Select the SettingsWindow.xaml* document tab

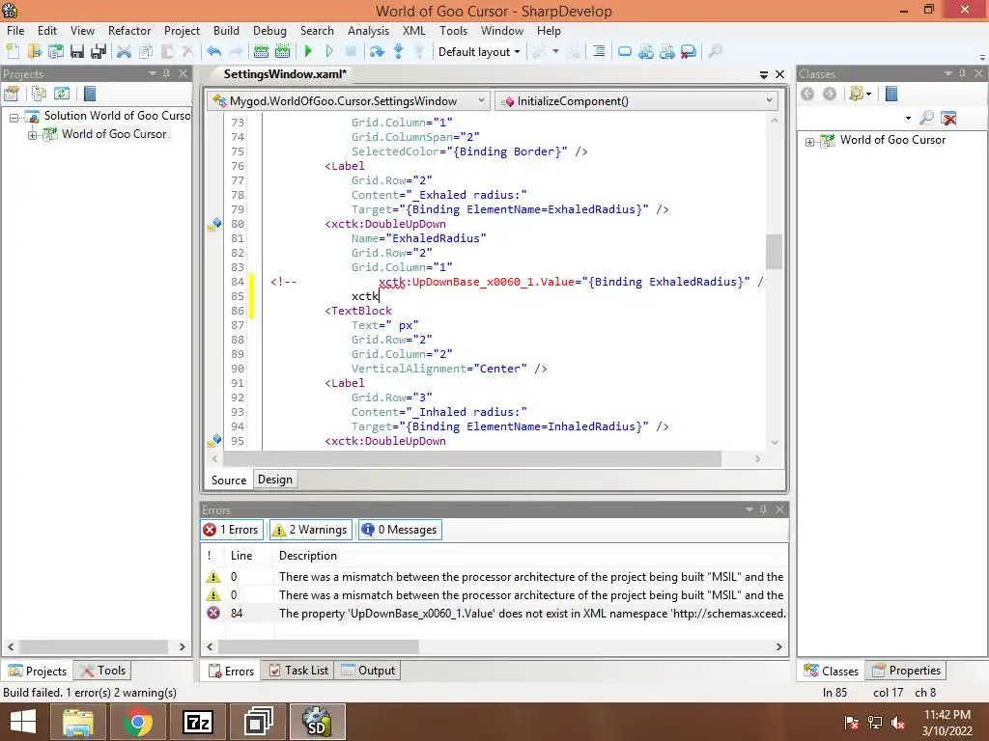pos(285,73)
